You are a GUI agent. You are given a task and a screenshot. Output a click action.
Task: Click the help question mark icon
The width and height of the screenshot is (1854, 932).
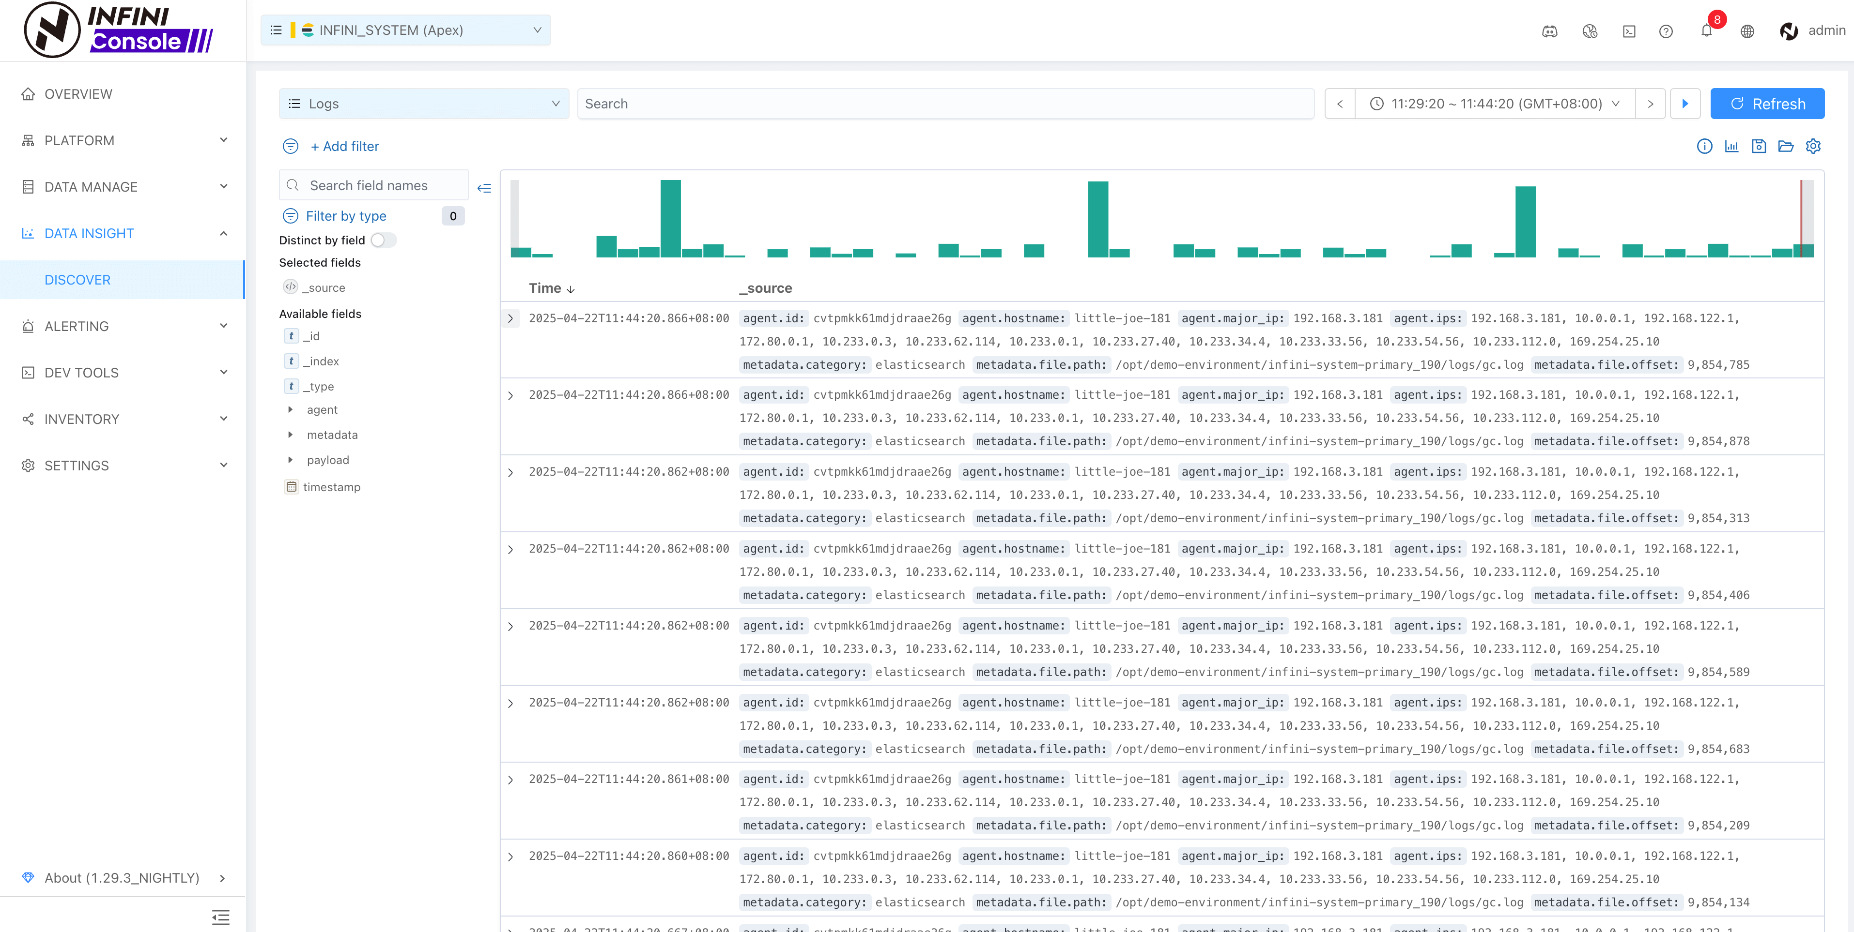(1666, 31)
